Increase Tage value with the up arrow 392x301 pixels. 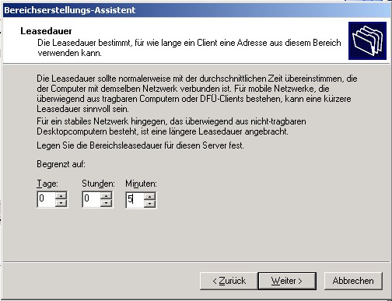coord(61,196)
